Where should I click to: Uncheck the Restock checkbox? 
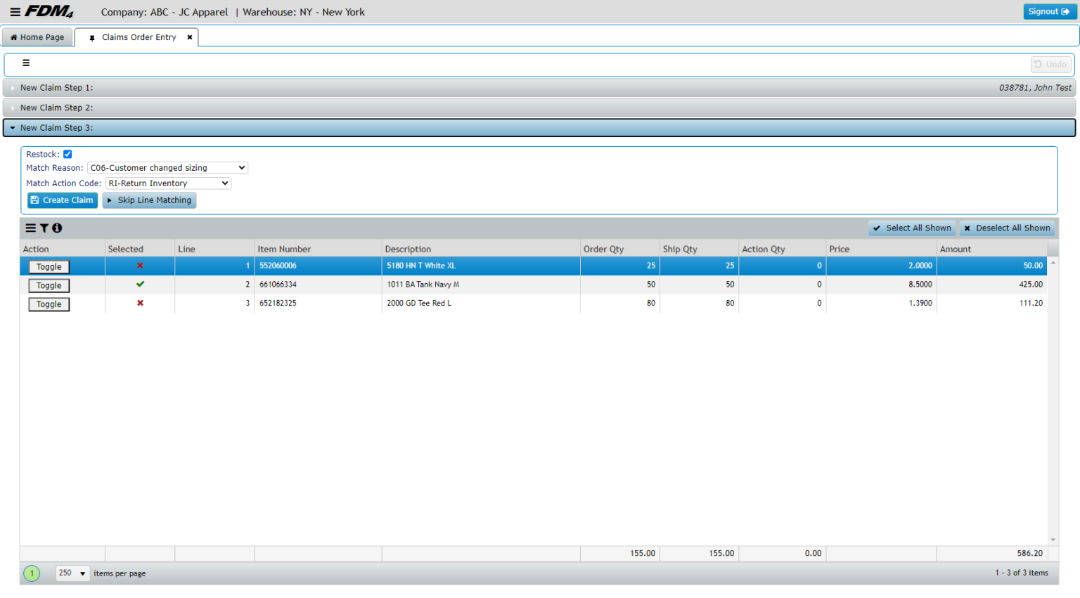click(x=67, y=154)
